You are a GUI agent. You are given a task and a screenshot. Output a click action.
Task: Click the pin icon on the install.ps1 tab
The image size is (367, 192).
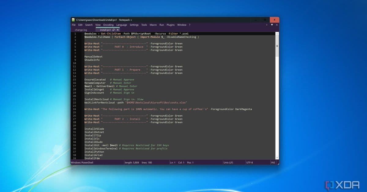114,30
